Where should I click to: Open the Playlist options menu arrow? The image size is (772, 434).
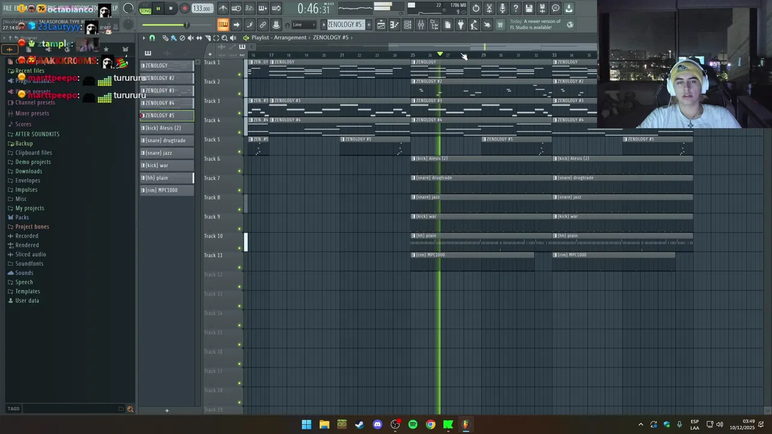[144, 38]
